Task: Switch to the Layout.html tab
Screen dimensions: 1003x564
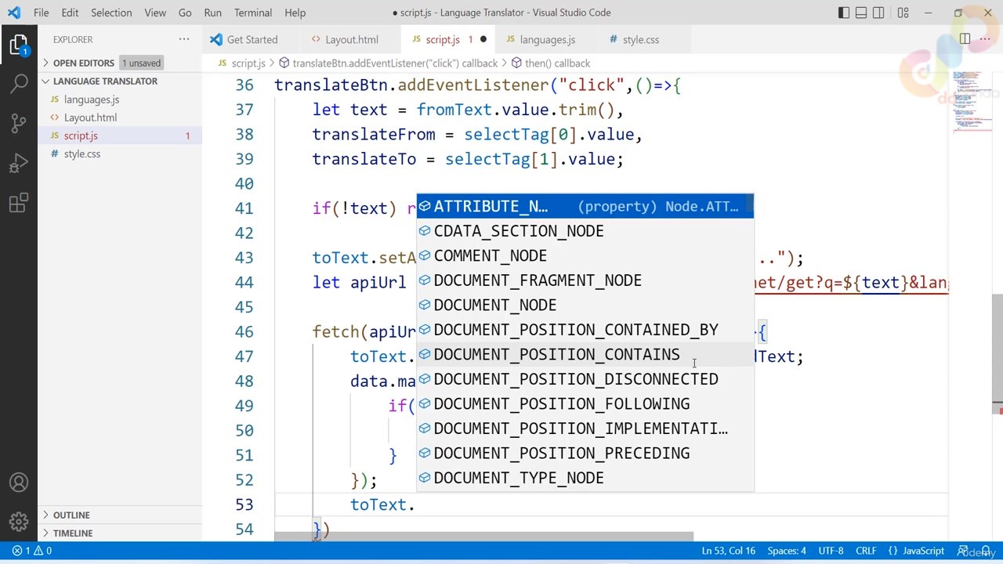Action: pyautogui.click(x=350, y=39)
